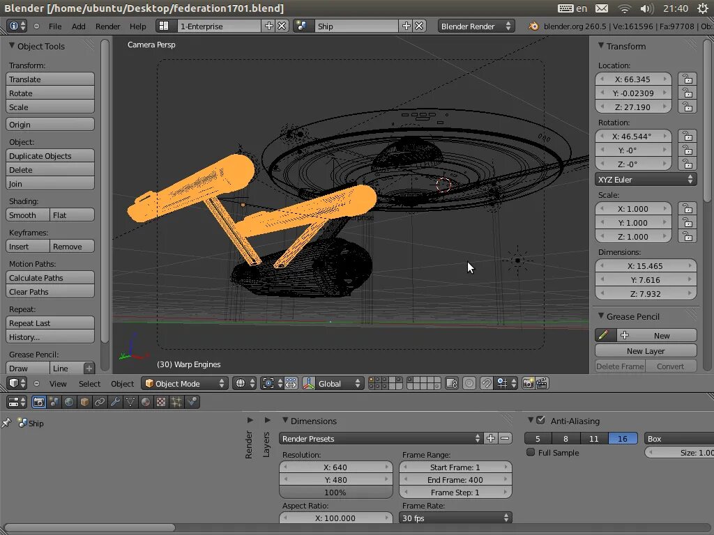
Task: Select the Scene properties tab icon
Action: click(x=54, y=402)
